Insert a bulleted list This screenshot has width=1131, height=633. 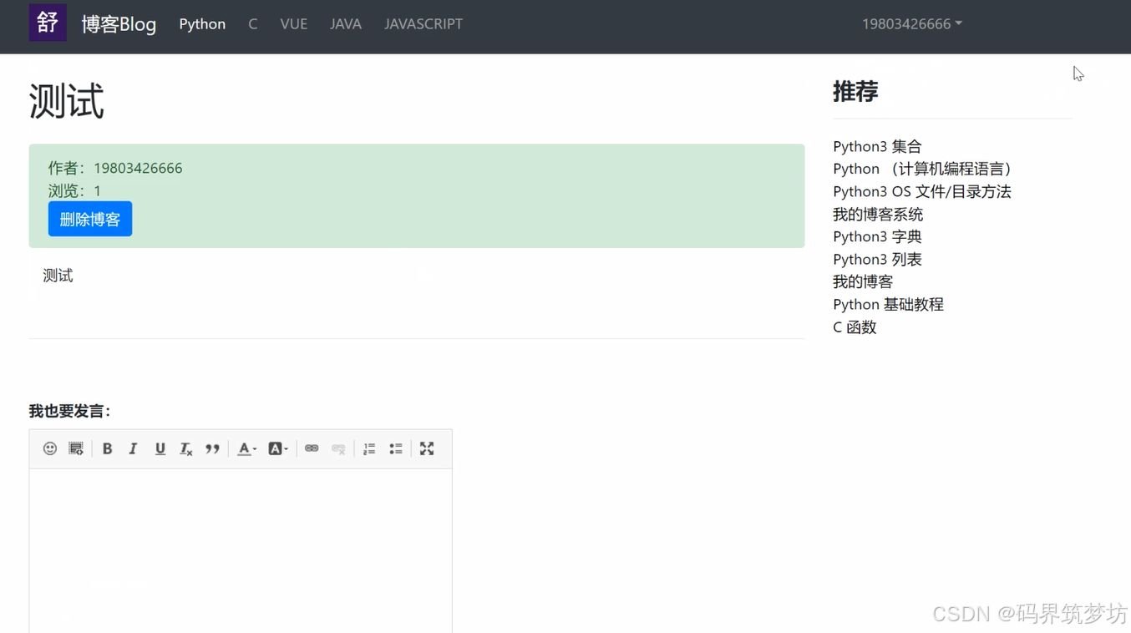tap(396, 448)
